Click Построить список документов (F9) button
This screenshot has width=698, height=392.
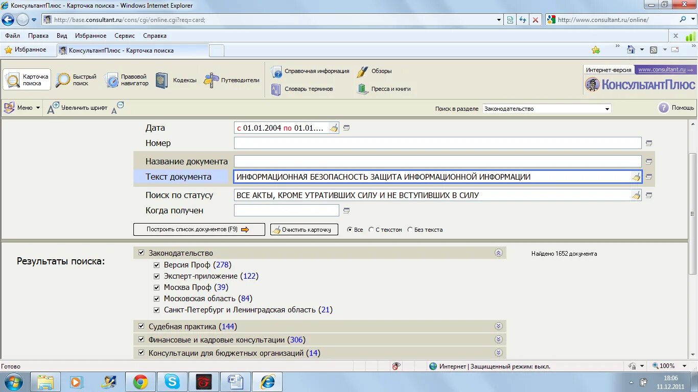pos(199,230)
